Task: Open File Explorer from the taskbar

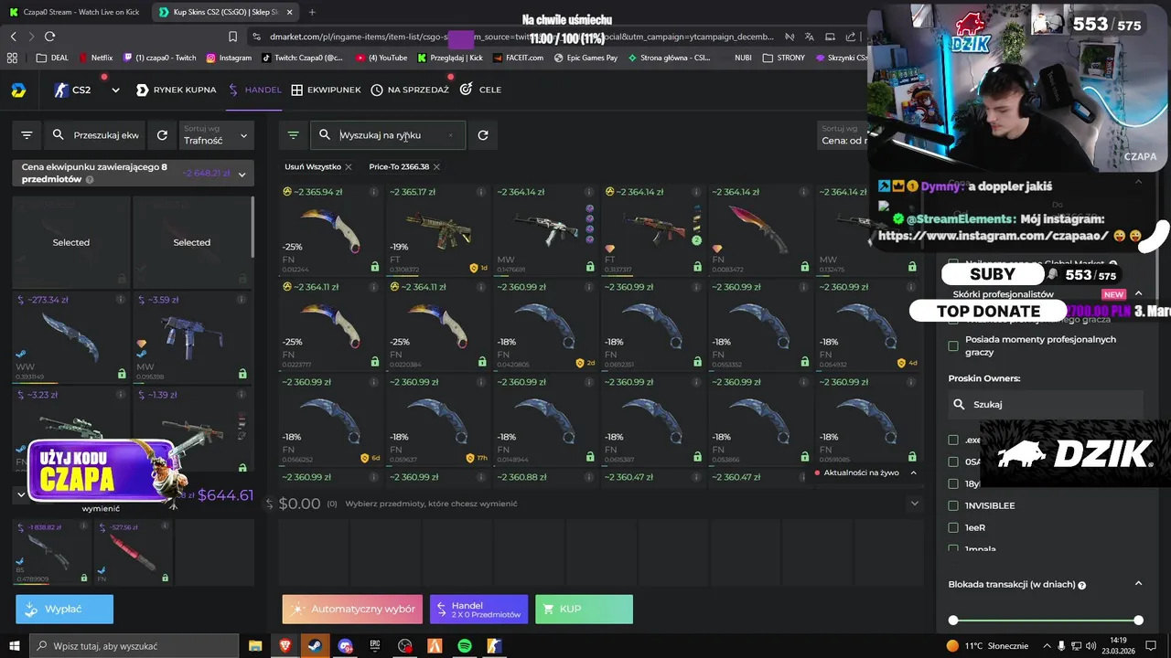Action: click(255, 646)
